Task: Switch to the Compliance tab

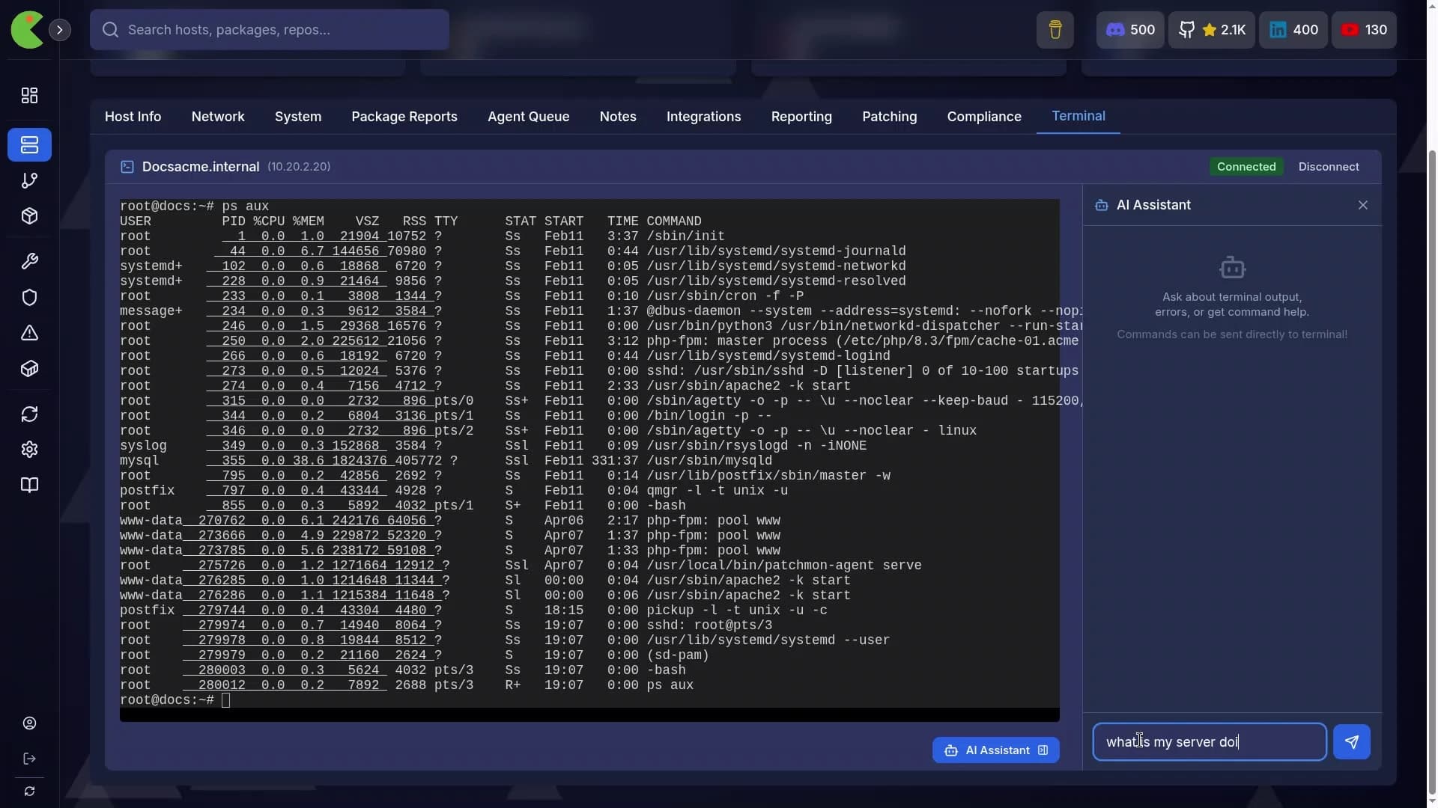Action: (x=984, y=117)
